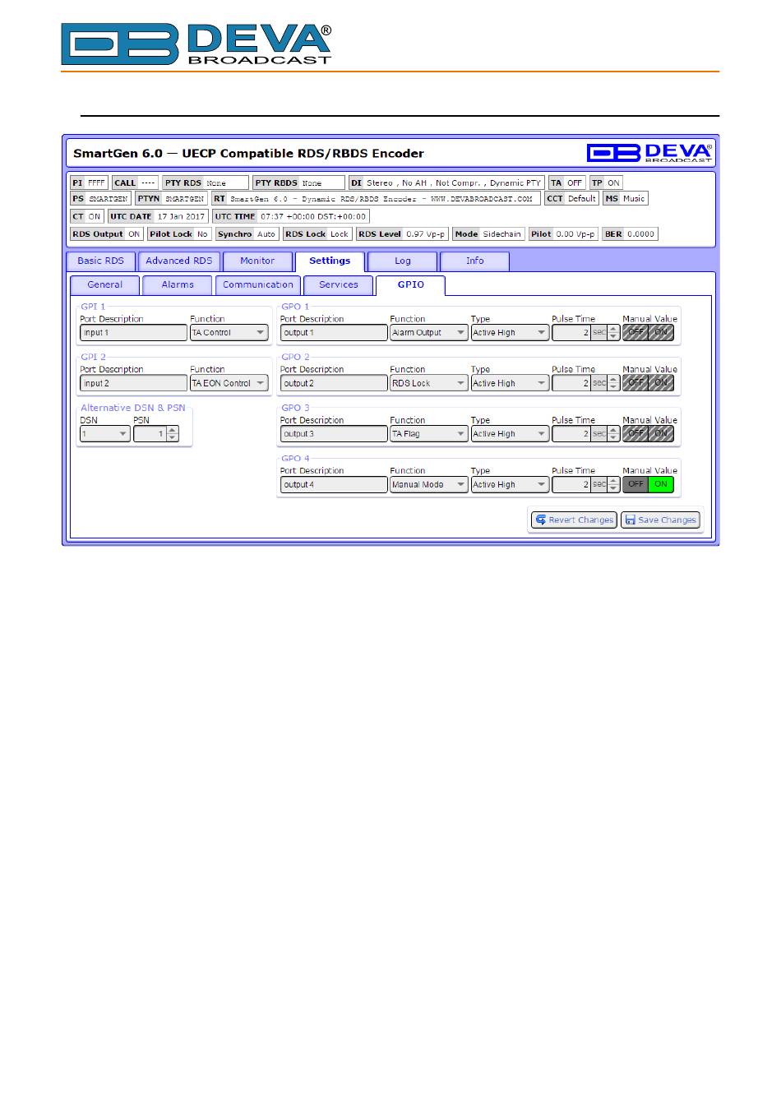This screenshot has height=1118, width=781.
Task: Click the DEVA Broadcast logo at page top
Action: pos(196,44)
